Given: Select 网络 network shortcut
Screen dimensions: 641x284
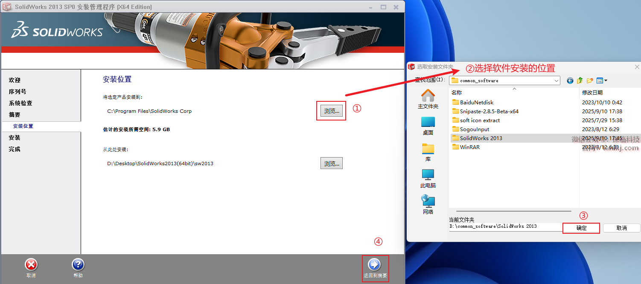Looking at the screenshot, I should [x=428, y=205].
